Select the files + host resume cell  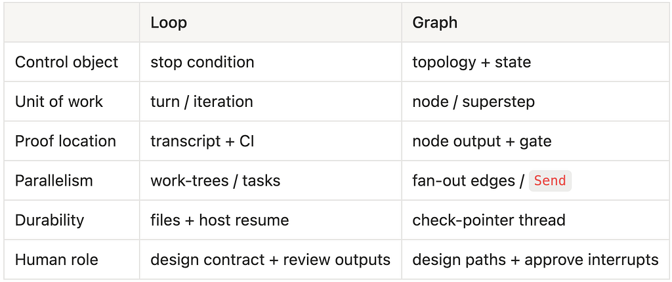(270, 220)
